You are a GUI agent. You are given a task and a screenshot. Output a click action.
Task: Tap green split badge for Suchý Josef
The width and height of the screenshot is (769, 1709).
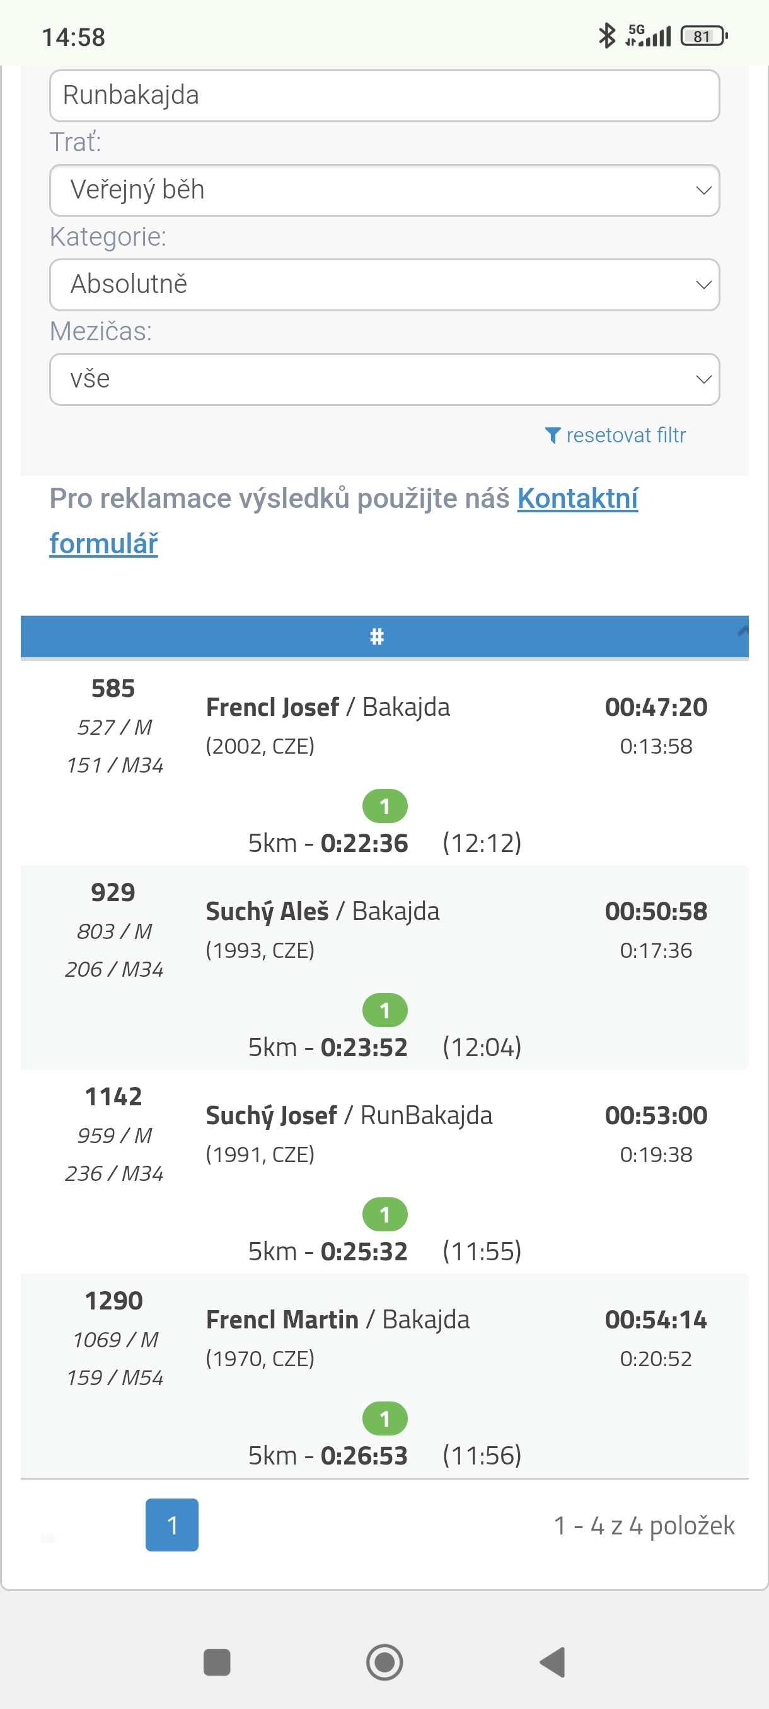[384, 1215]
